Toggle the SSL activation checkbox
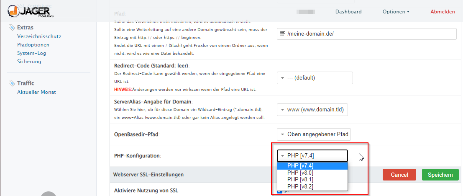This screenshot has height=196, width=463. [x=279, y=191]
